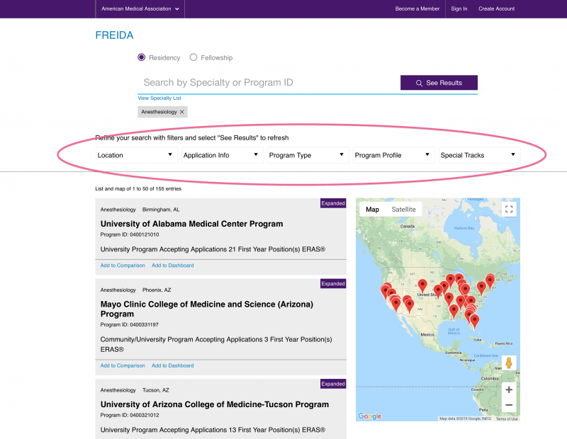Click the See Results button
The height and width of the screenshot is (439, 567).
click(x=439, y=83)
